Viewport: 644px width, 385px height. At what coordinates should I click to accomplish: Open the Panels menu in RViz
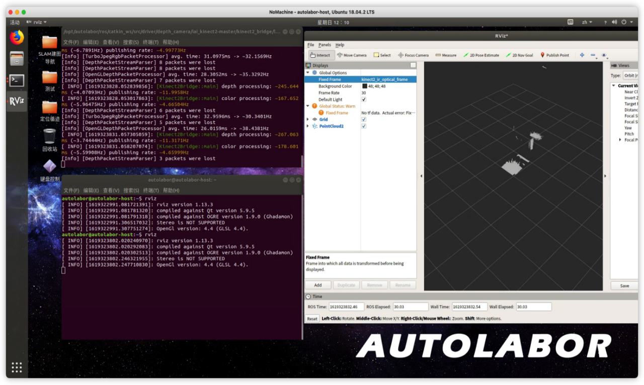[x=325, y=45]
